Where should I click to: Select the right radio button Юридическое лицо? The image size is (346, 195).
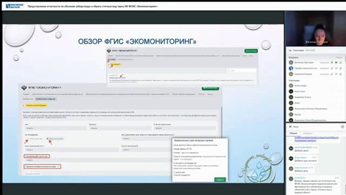48,139
